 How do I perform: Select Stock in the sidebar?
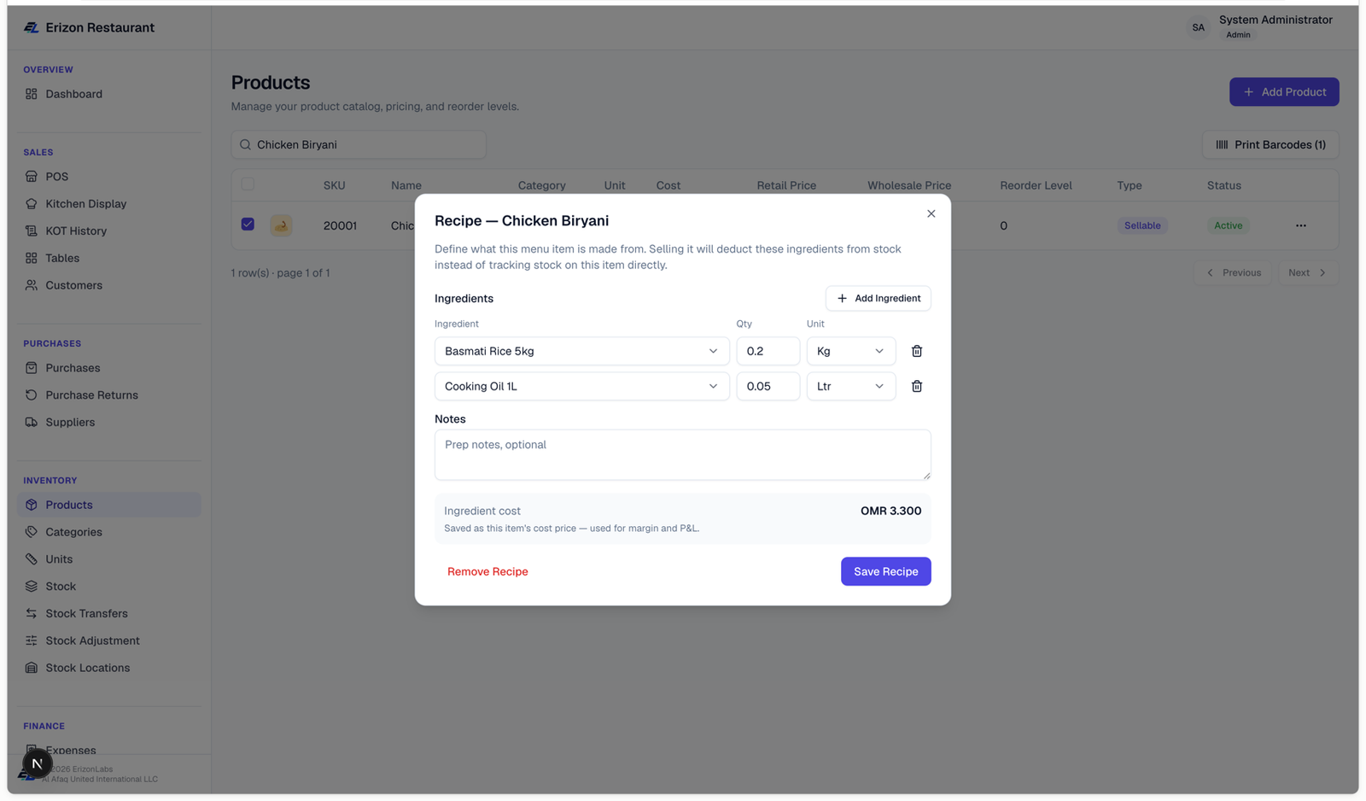pos(109,587)
